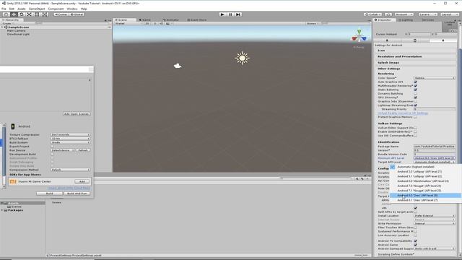The image size is (462, 260).
Task: Open the Compression Method dropdown
Action: tap(70, 170)
